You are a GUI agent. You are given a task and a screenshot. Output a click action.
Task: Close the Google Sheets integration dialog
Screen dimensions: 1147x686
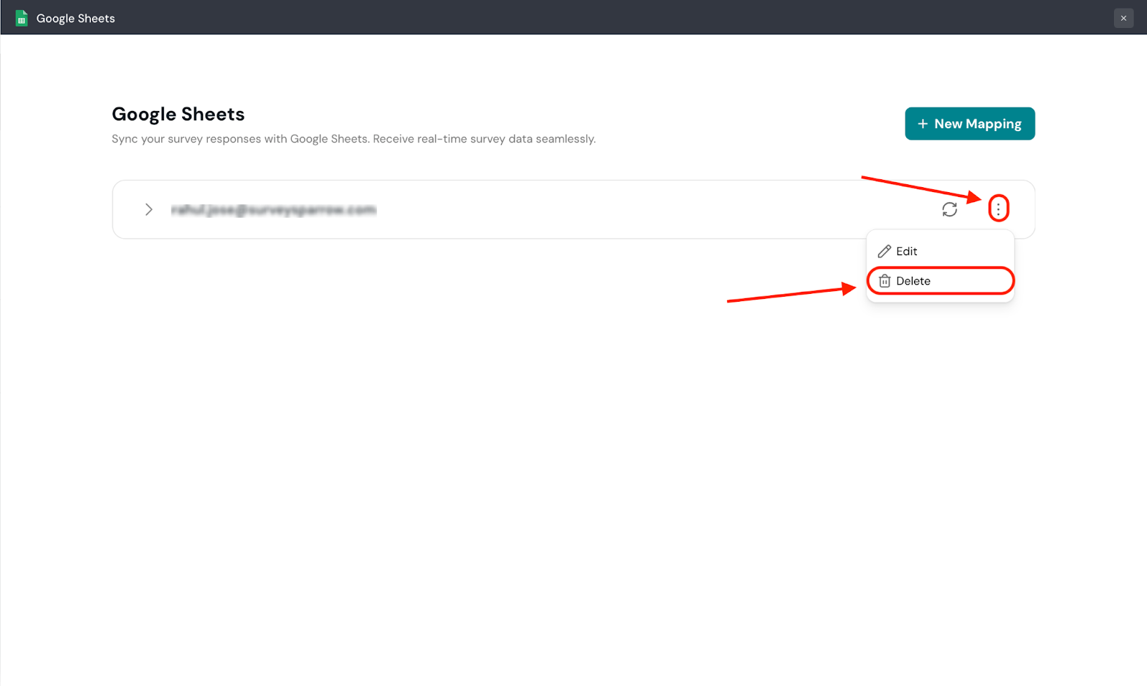[x=1123, y=18]
